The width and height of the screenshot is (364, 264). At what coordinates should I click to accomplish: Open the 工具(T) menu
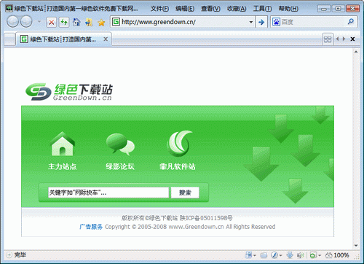pyautogui.click(x=262, y=9)
